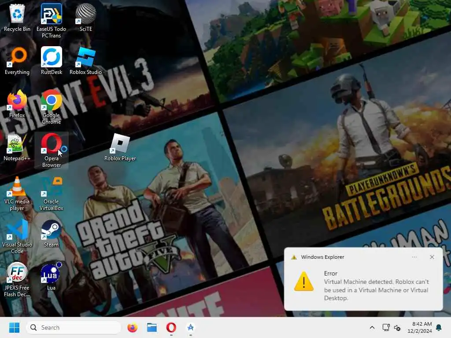Image resolution: width=451 pixels, height=338 pixels.
Task: Select the Firefox desktop shortcut
Action: 17,105
